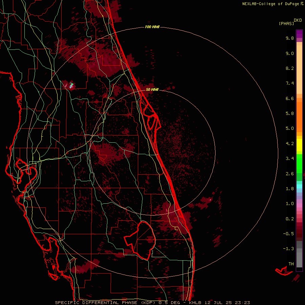Click the 50 NMI range ring label

coord(152,89)
